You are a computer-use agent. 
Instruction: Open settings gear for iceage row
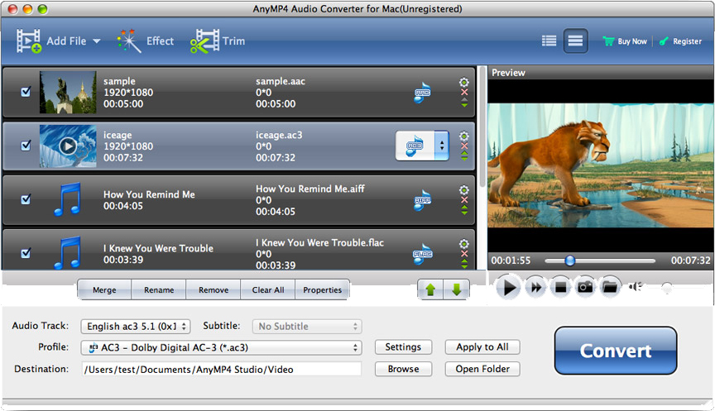point(463,136)
